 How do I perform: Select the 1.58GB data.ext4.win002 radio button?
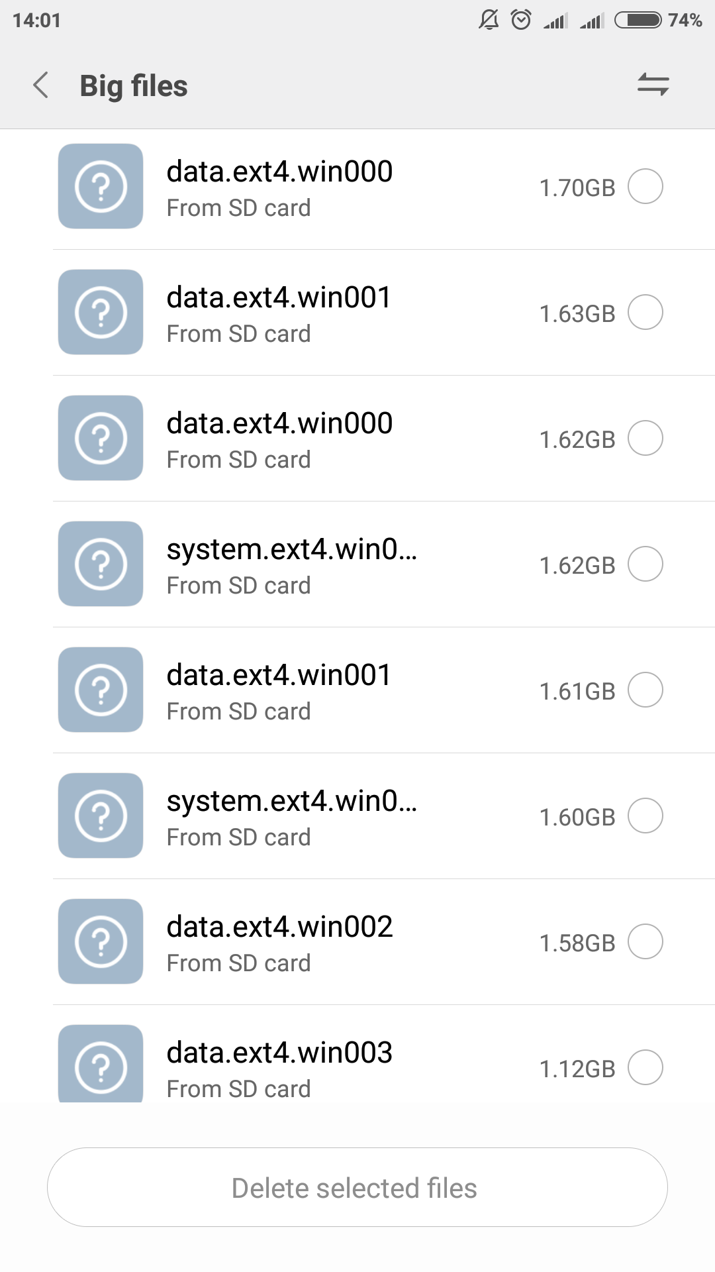(x=645, y=941)
